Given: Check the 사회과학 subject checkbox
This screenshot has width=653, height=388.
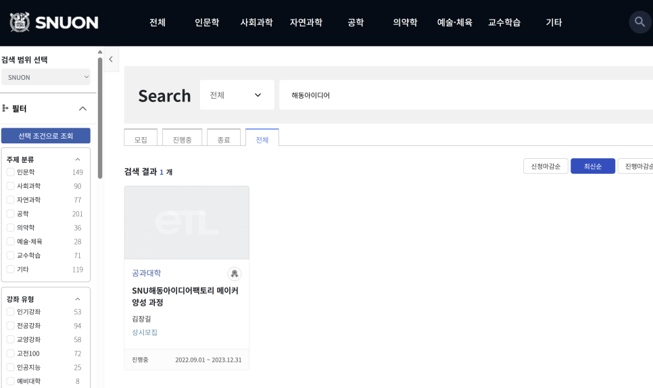Looking at the screenshot, I should 10,186.
